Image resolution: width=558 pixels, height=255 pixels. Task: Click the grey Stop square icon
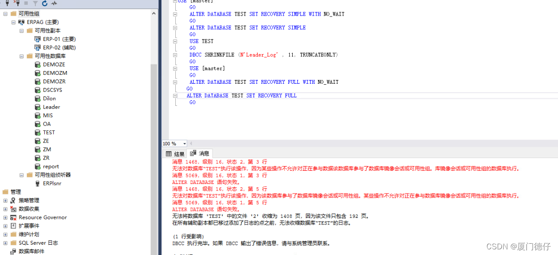[x=26, y=3]
